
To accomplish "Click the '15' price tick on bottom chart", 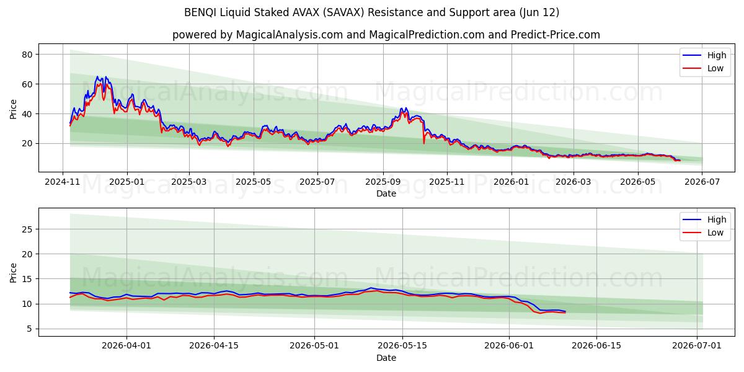I will 27,279.
